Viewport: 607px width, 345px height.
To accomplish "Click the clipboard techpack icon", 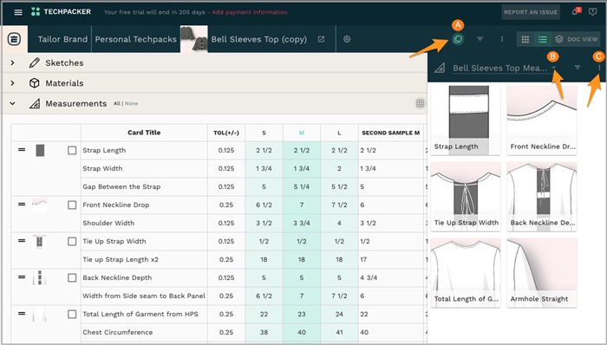I will (x=15, y=39).
